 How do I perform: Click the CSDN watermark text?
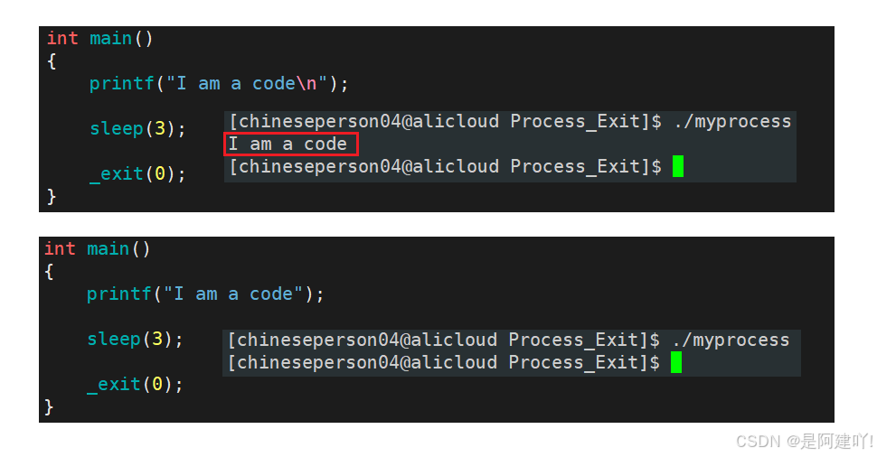pyautogui.click(x=805, y=442)
